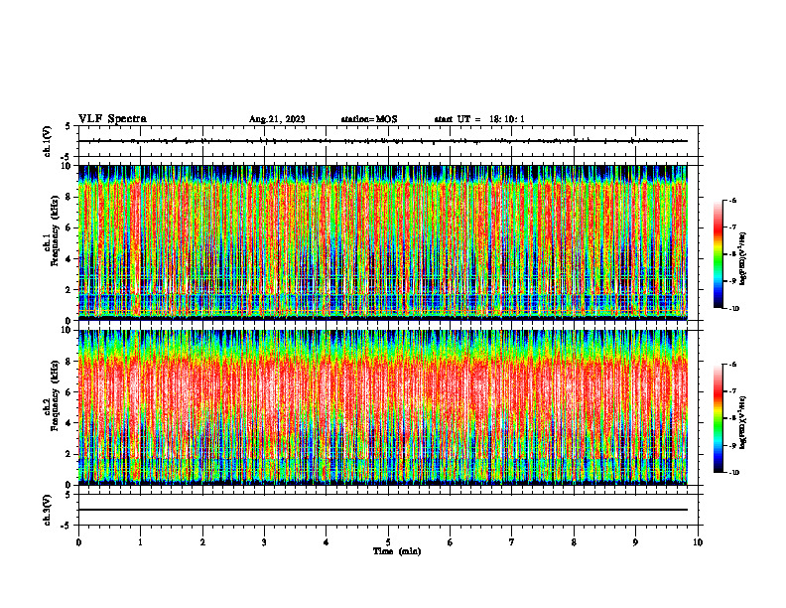
Task: Click the ch.1 colorbar log(PSD) label
Action: 742,258
